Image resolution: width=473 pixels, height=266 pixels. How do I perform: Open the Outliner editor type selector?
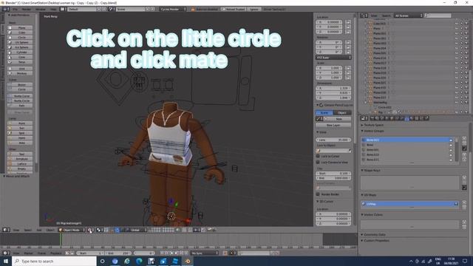[364, 16]
